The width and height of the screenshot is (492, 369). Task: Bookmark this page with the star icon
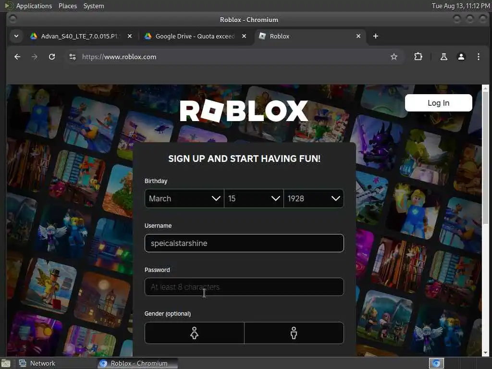click(x=394, y=57)
